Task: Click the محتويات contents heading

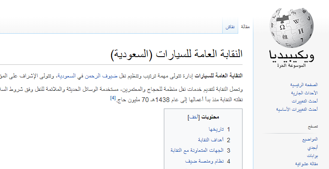Action: tap(210, 117)
